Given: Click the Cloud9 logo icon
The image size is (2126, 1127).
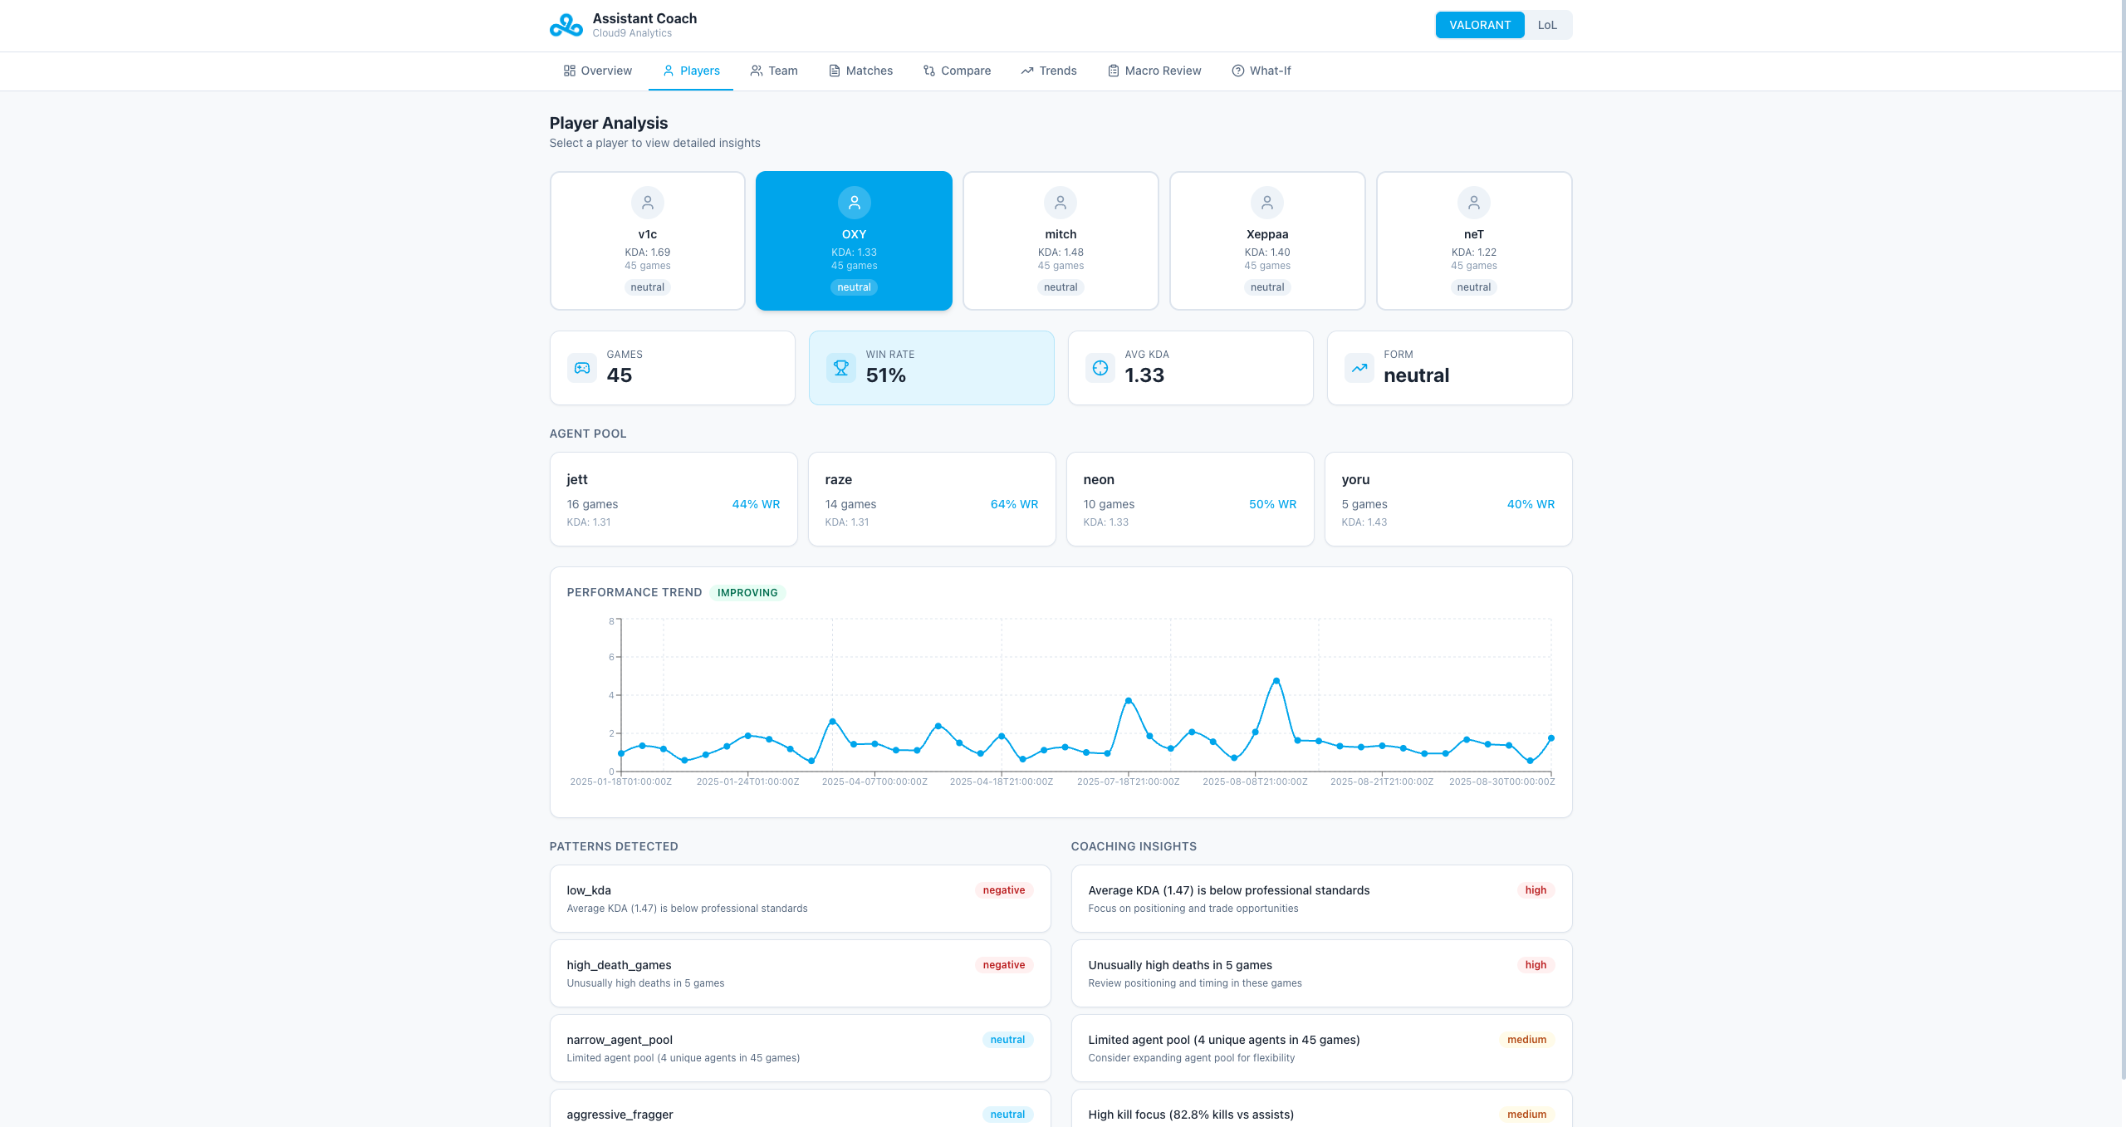Looking at the screenshot, I should point(566,25).
